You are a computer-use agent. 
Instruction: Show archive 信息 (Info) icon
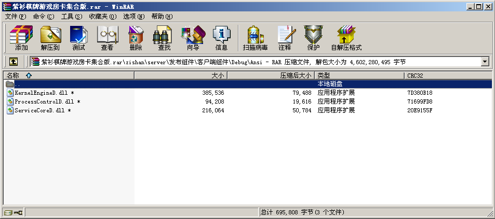(221, 38)
